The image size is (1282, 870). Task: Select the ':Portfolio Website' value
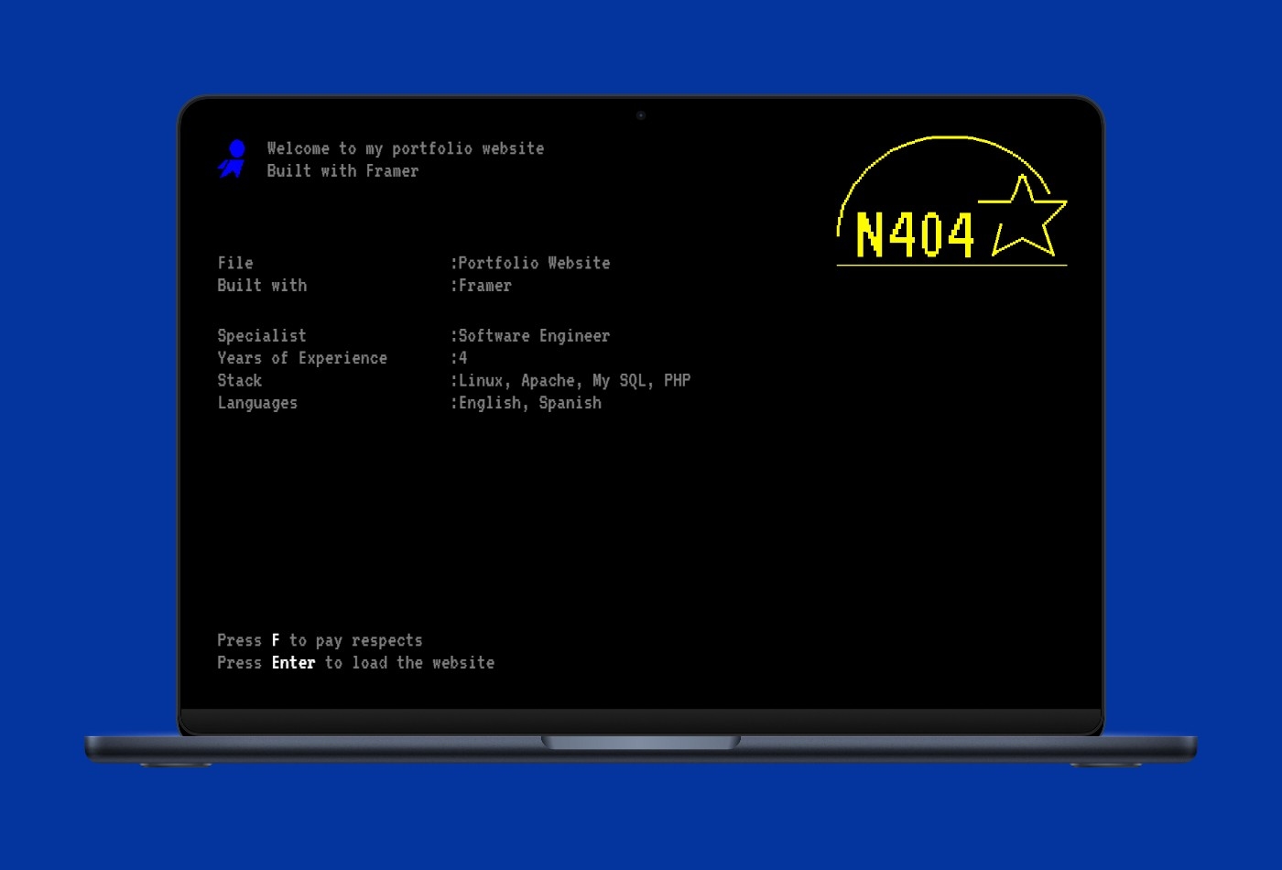pos(530,263)
